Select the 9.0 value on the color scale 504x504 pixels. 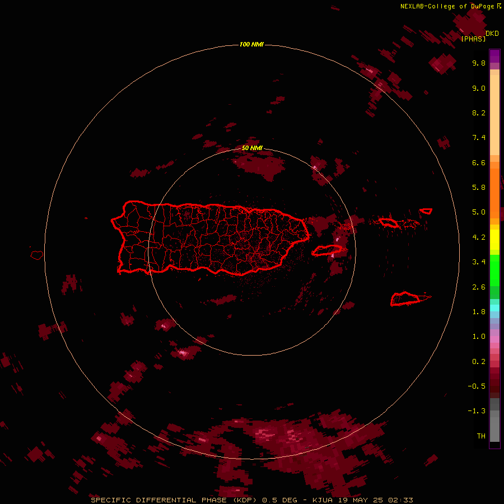(479, 88)
